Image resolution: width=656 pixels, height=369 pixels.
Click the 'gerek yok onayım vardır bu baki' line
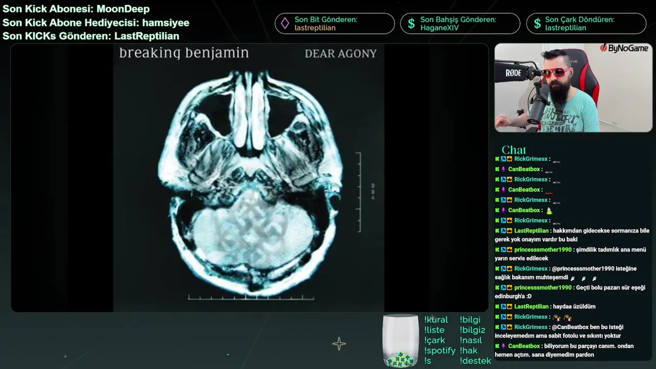536,239
